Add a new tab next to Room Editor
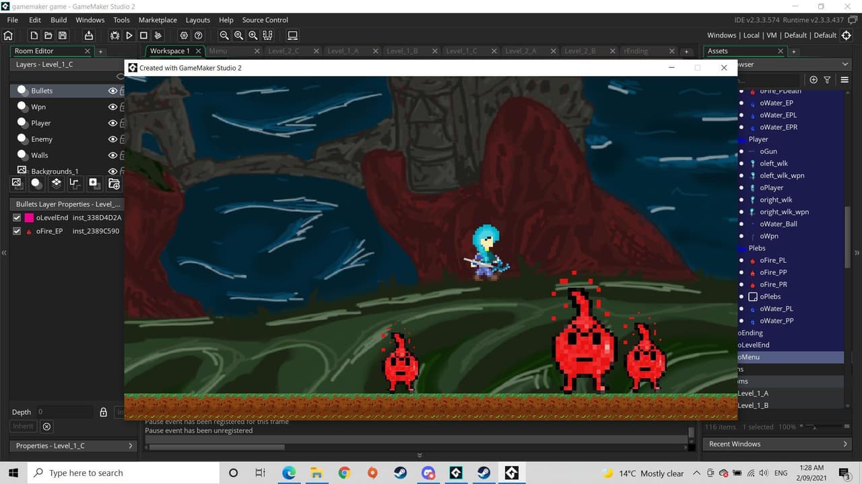Screen dimensions: 862x484 tap(101, 51)
